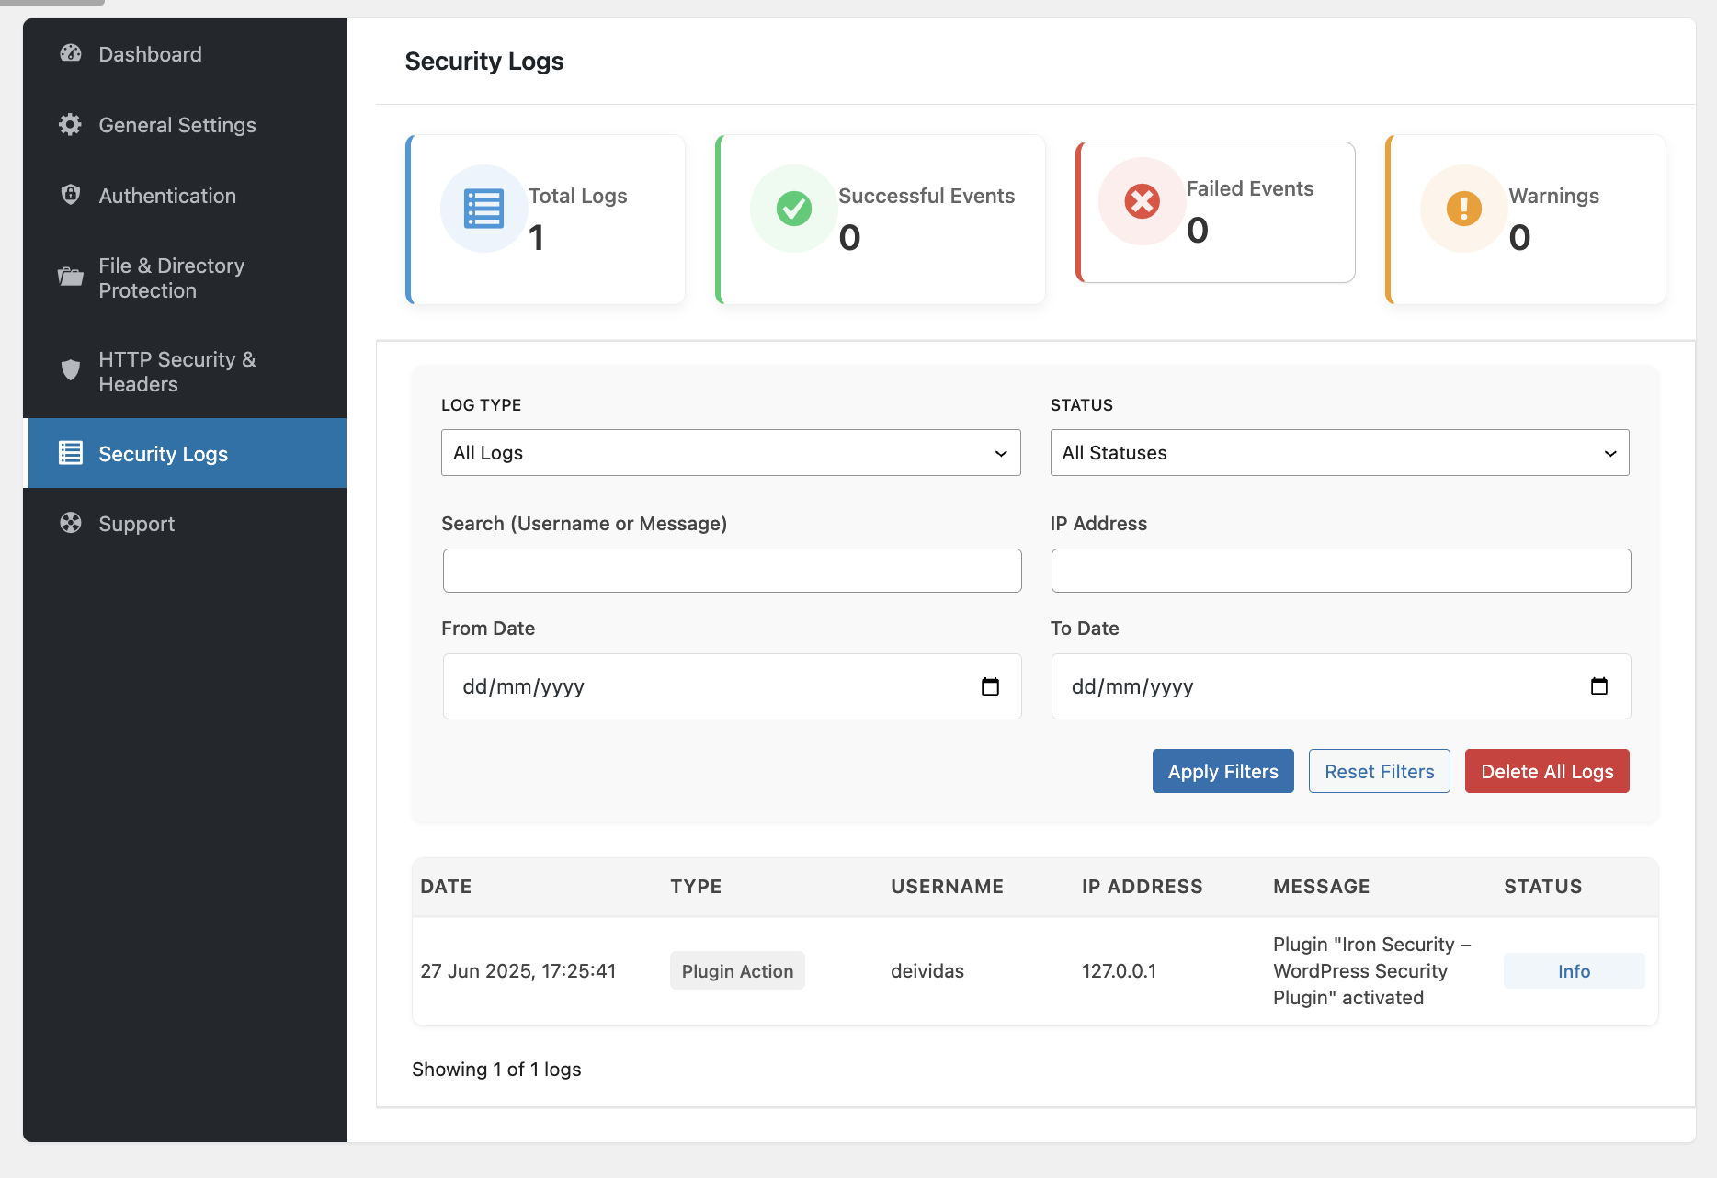The image size is (1717, 1178).
Task: Open General Settings menu item
Action: (x=176, y=125)
